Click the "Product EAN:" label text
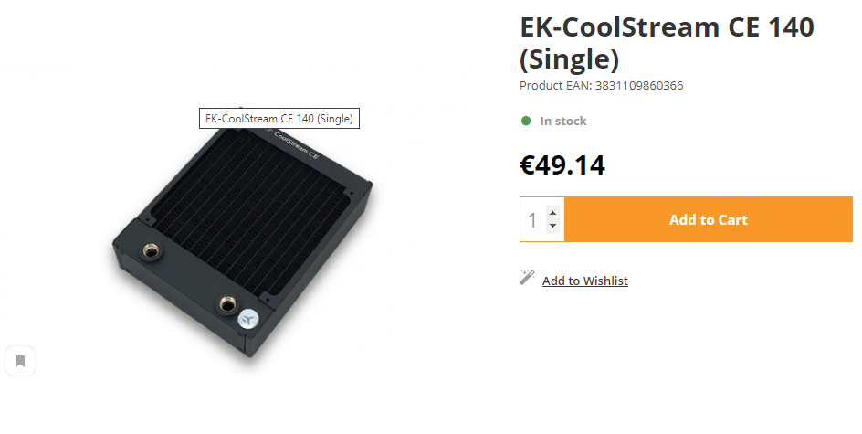This screenshot has width=862, height=434. tap(555, 86)
